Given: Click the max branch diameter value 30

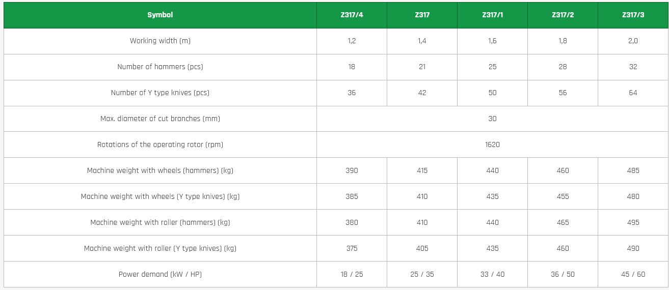Looking at the screenshot, I should [492, 119].
